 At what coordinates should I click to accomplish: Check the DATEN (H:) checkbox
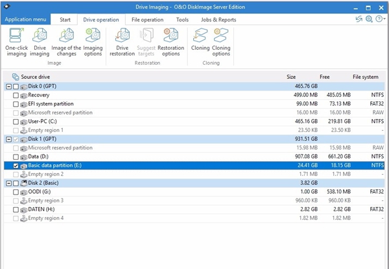(16, 210)
